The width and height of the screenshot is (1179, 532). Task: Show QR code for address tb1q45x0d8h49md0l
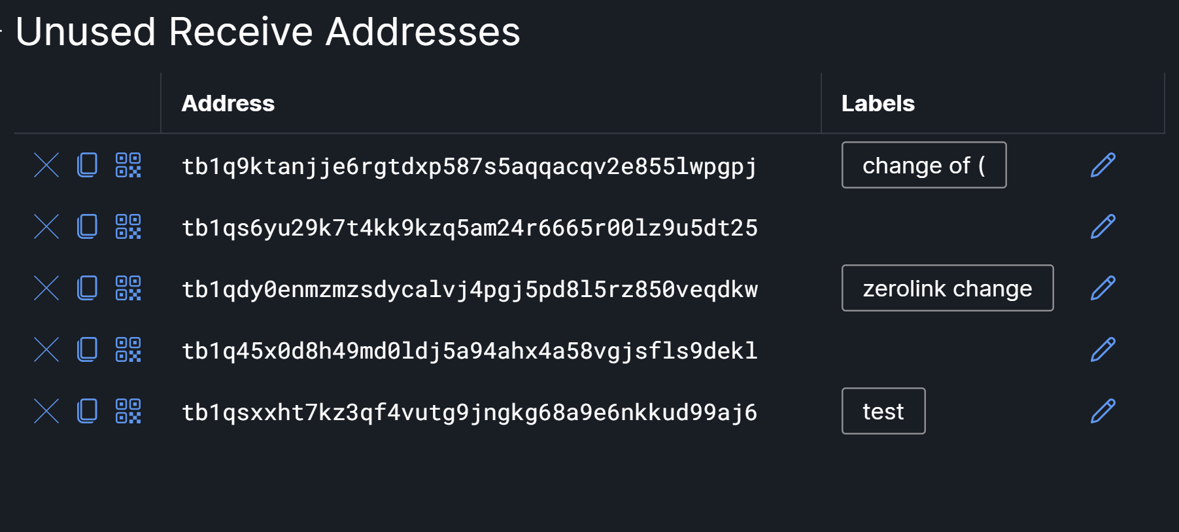pyautogui.click(x=129, y=349)
